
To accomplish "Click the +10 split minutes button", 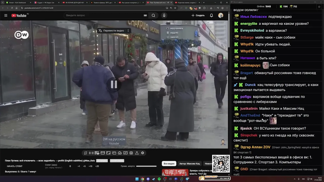I will (90, 166).
